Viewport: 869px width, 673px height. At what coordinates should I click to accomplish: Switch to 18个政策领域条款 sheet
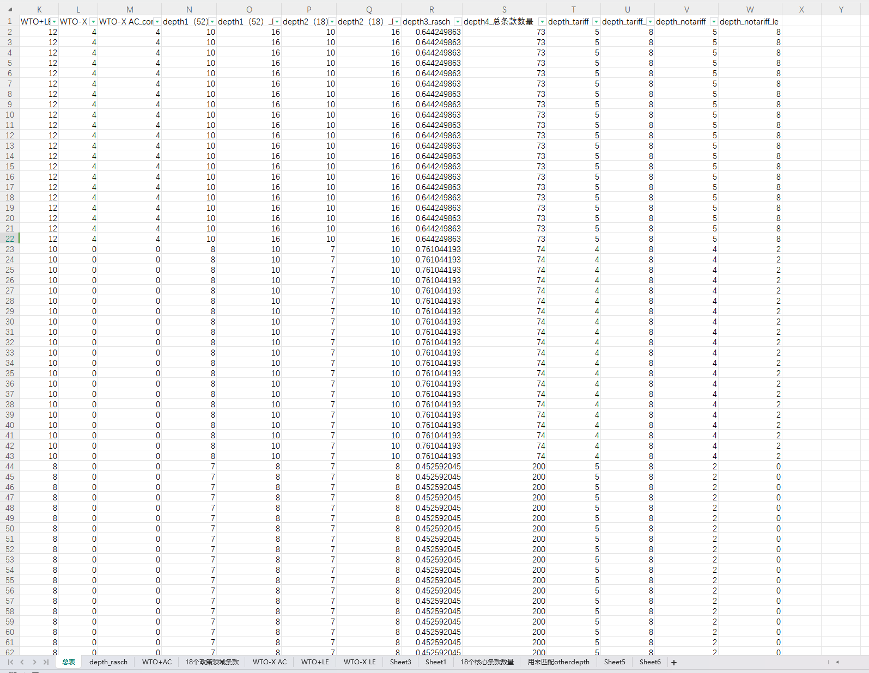[212, 662]
